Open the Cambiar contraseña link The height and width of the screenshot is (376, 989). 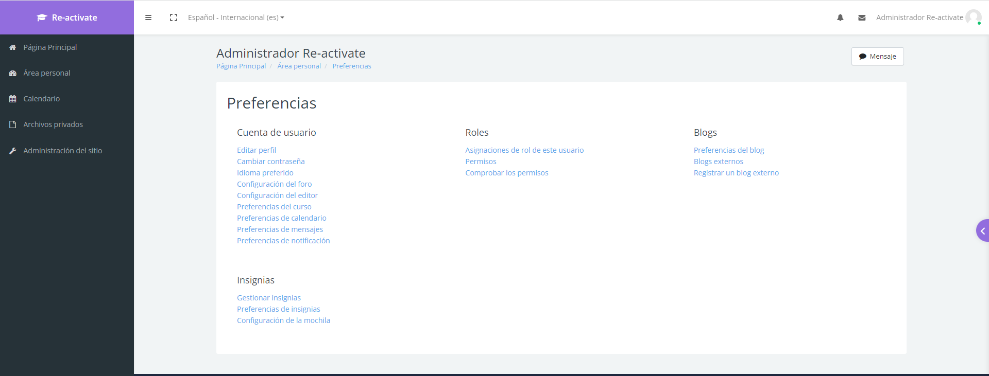271,162
